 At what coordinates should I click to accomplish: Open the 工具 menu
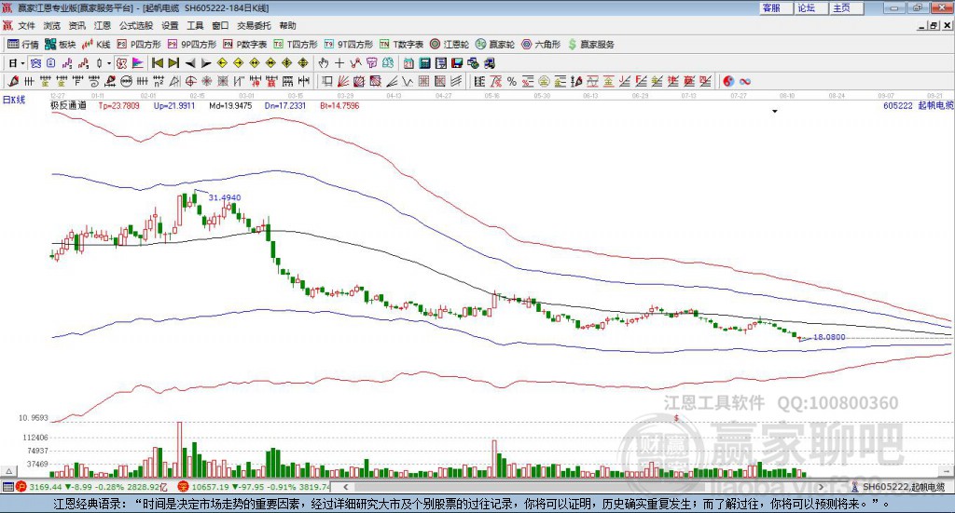click(195, 25)
